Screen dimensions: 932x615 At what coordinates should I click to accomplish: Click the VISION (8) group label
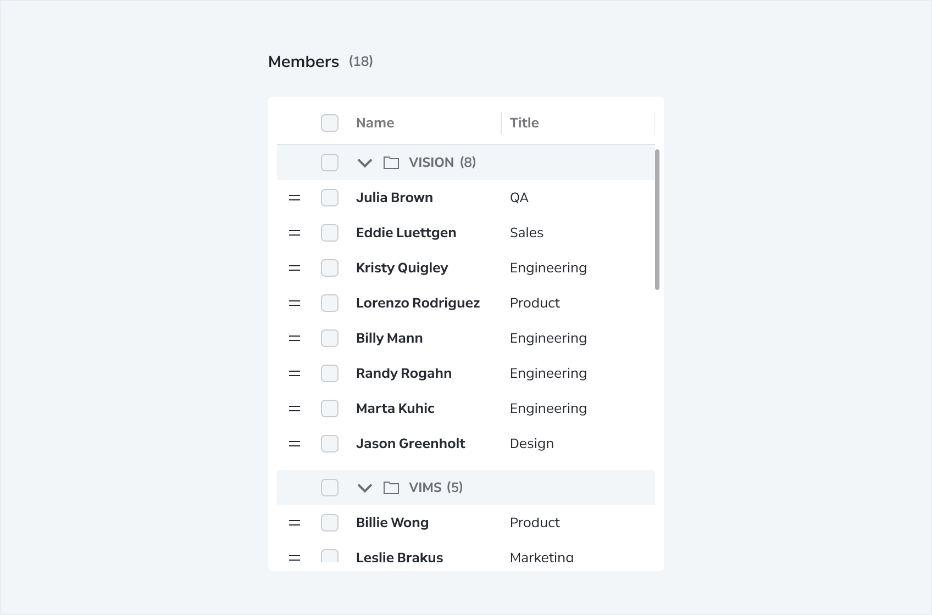[442, 163]
